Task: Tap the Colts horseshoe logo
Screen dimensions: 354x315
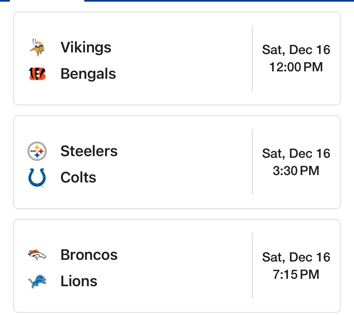Action: click(x=37, y=178)
